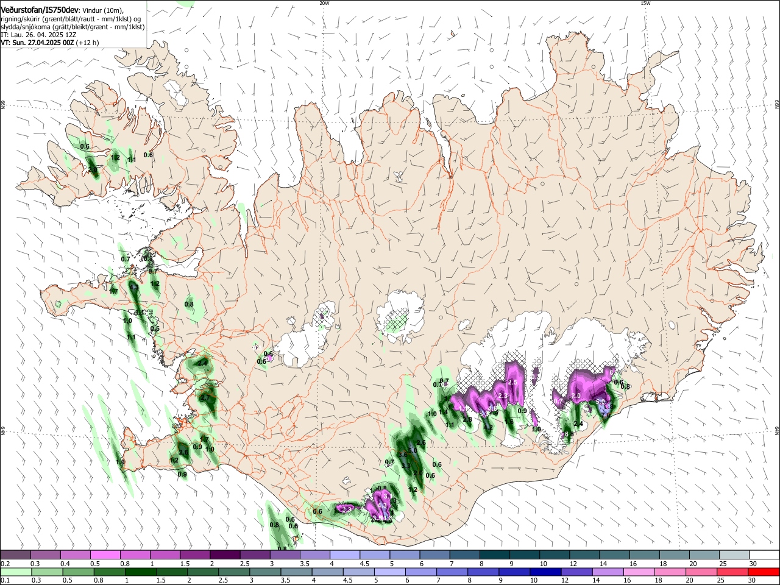Viewport: 780px width, 585px height.
Task: Click the "15W" longitude label at top
Action: pyautogui.click(x=645, y=3)
